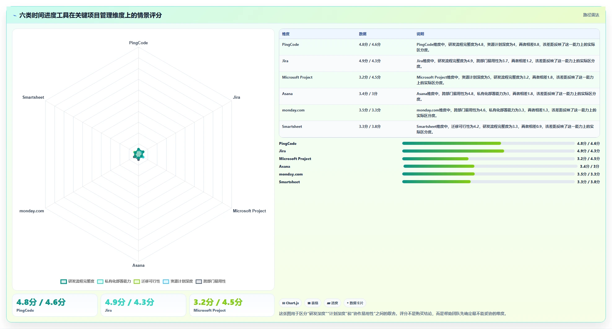
Task: Click the Jira progress list label
Action: tap(282, 151)
